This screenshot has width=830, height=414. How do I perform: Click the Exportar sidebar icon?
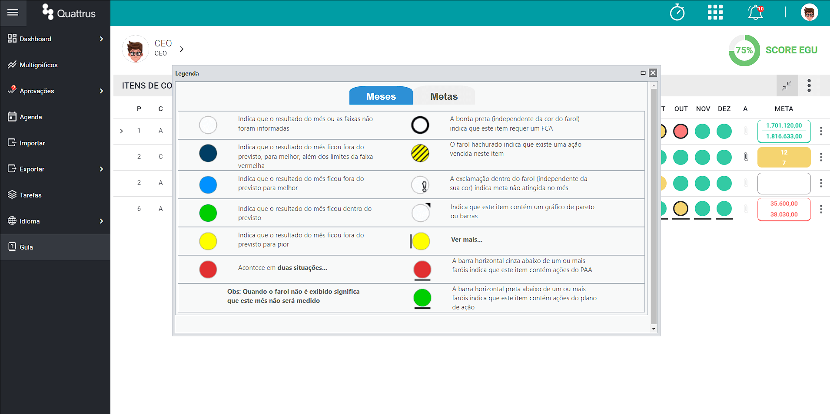pyautogui.click(x=12, y=168)
